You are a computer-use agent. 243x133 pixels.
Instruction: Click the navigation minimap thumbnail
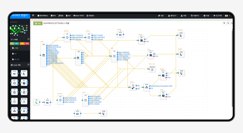(19, 30)
